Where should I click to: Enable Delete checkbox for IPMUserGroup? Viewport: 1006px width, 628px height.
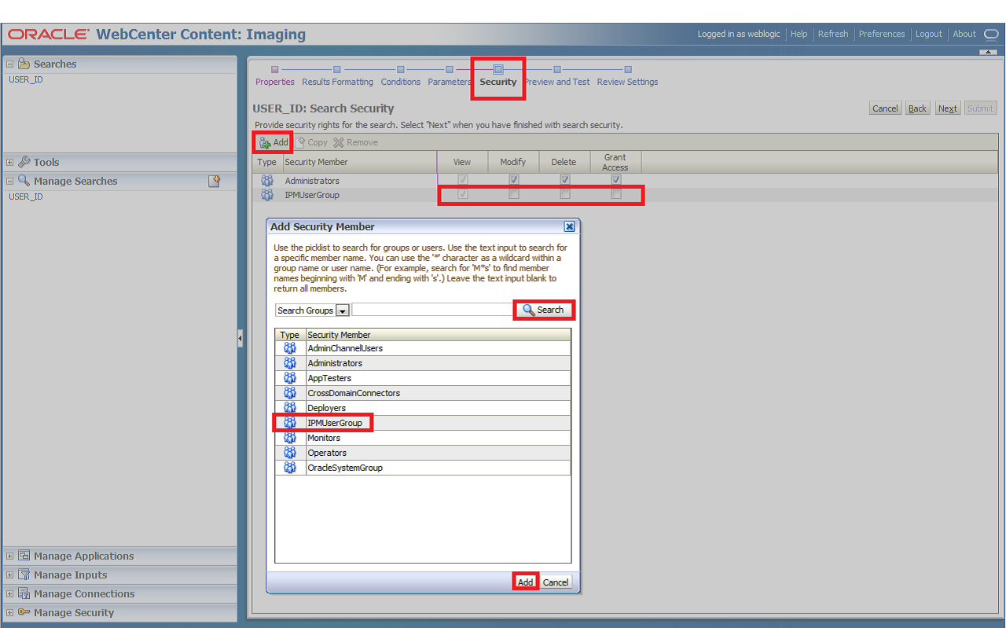coord(565,194)
